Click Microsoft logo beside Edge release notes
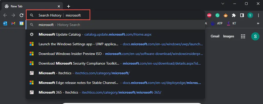This screenshot has width=263, height=104. pos(31,82)
